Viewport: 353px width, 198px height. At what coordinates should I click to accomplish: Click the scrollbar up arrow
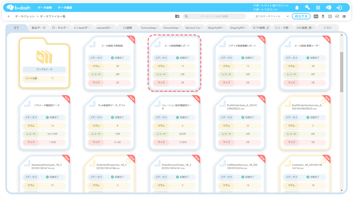click(342, 35)
